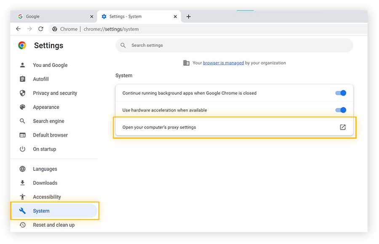379x244 pixels.
Task: Click the You and Google profile icon
Action: click(x=22, y=65)
